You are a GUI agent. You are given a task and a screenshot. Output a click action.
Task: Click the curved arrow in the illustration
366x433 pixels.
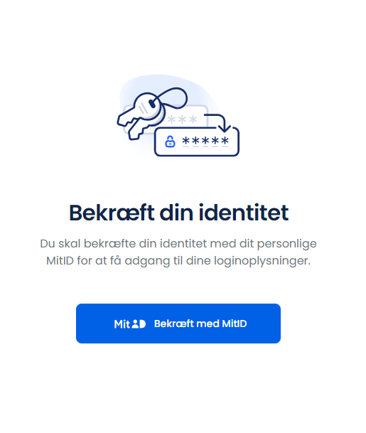218,122
